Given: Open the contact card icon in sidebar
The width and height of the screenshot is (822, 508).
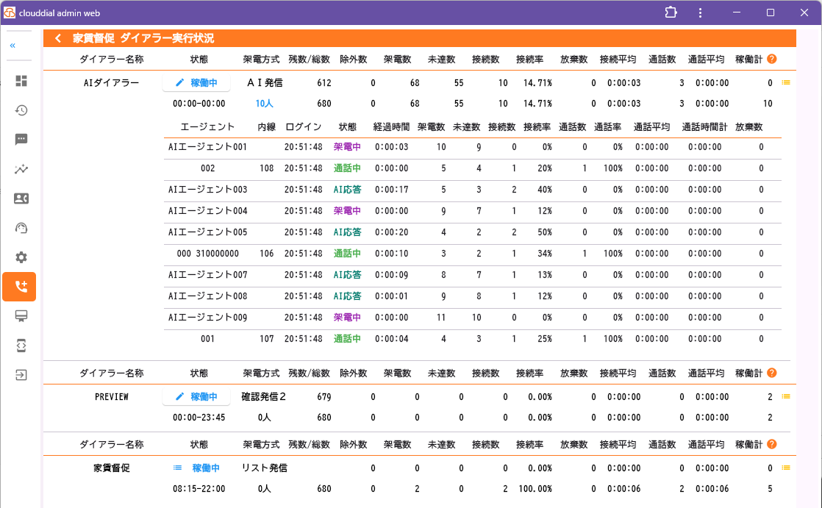Looking at the screenshot, I should 21,198.
